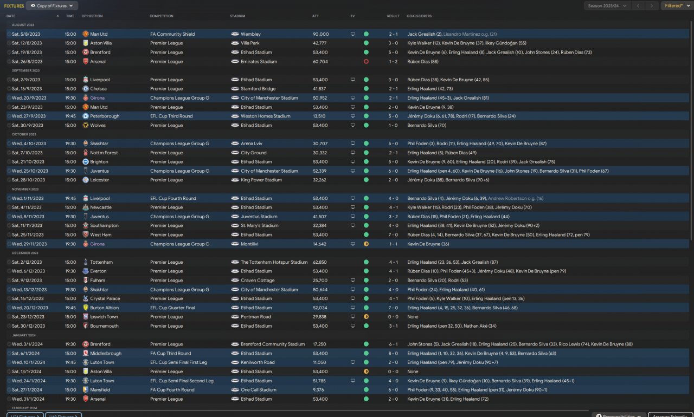
Task: Click the Crystal Palace crest
Action: pos(86,298)
